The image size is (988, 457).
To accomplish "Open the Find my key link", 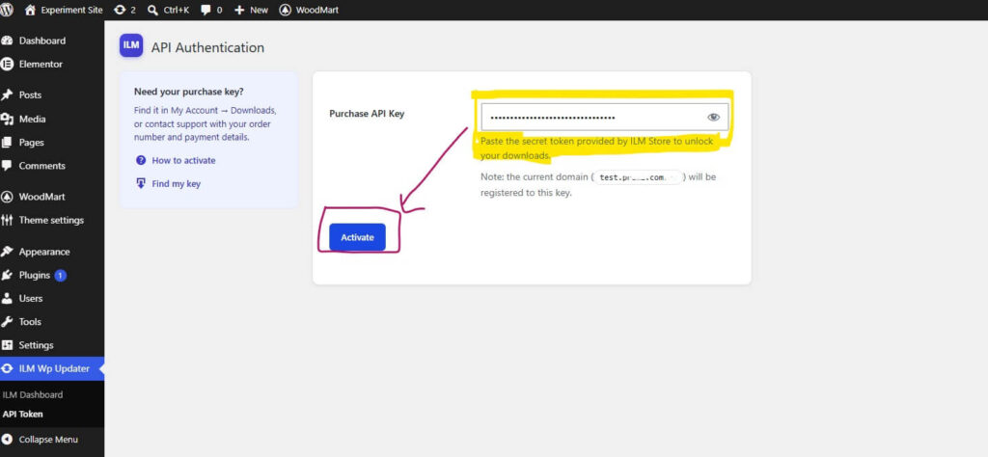I will pos(176,184).
